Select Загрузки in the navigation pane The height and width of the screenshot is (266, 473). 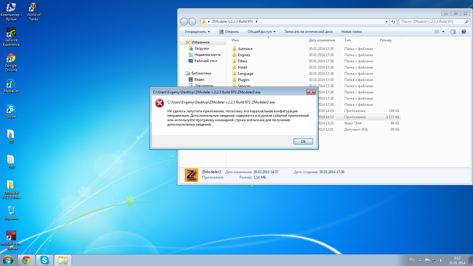tap(202, 48)
